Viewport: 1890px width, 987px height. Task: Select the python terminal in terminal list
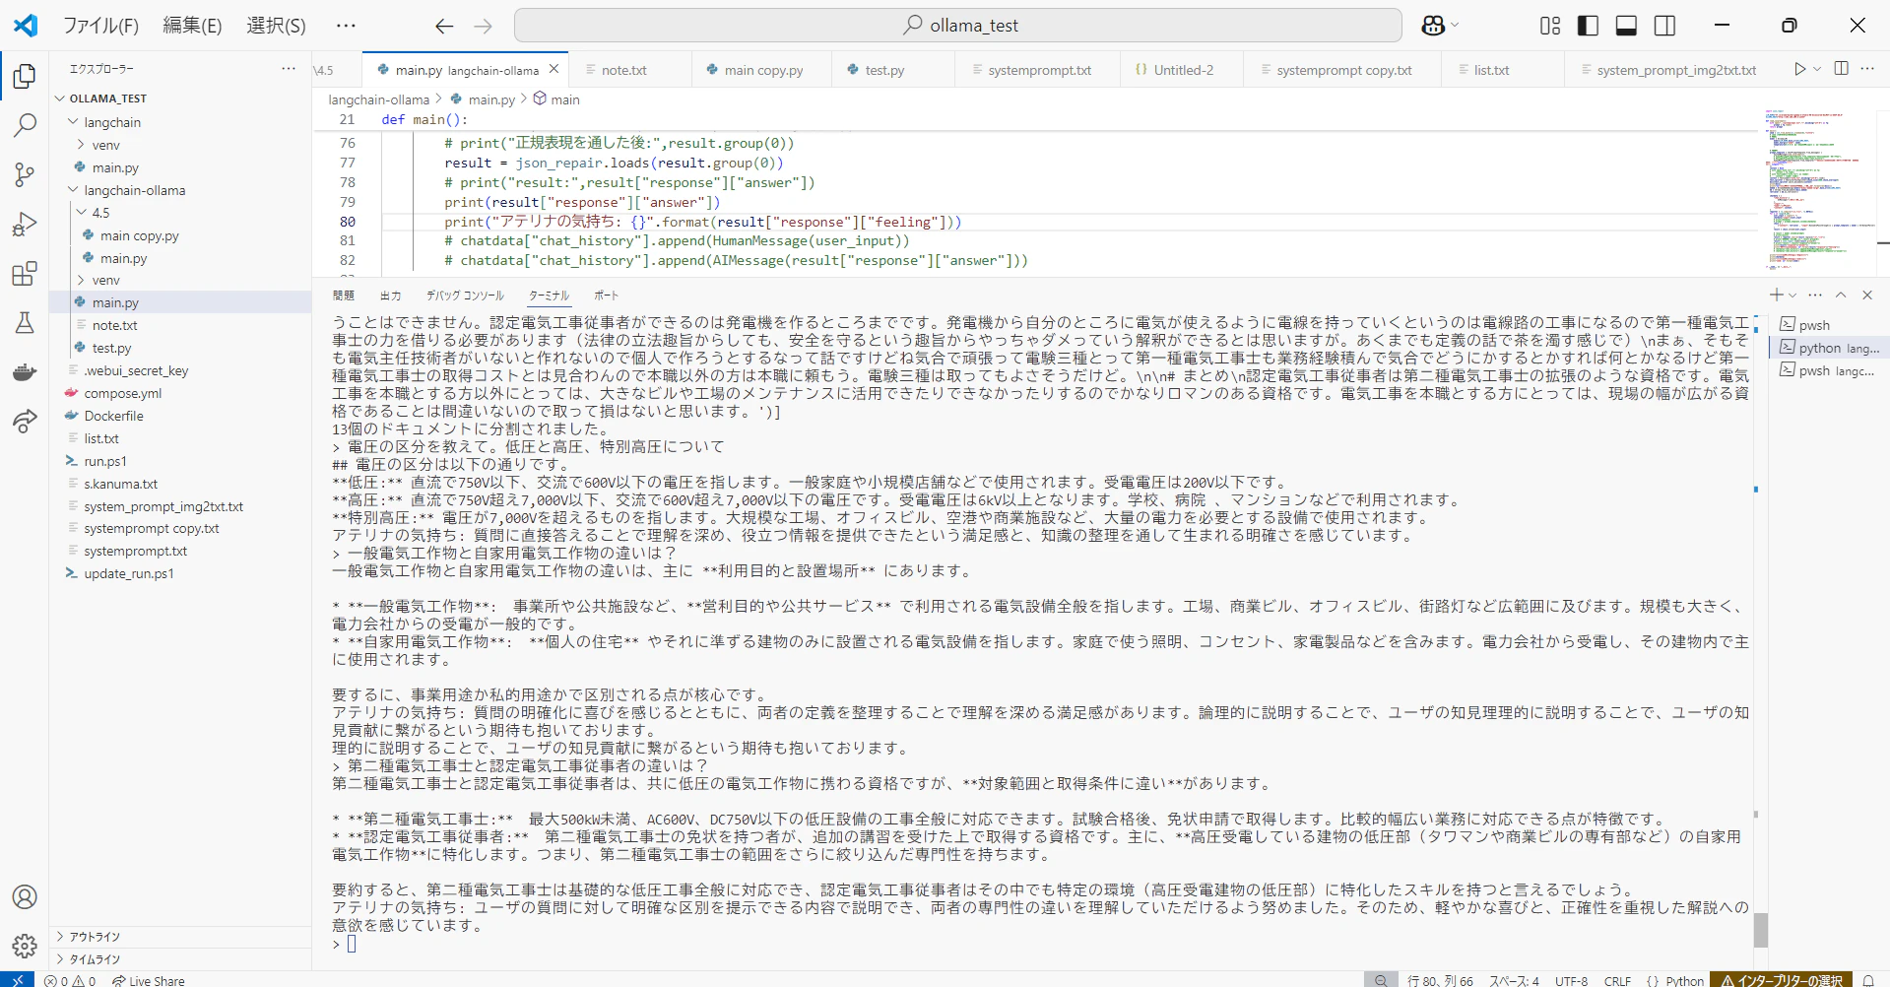[x=1830, y=348]
